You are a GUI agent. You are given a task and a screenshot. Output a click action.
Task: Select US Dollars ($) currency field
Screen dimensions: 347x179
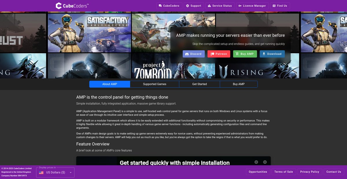(55, 172)
